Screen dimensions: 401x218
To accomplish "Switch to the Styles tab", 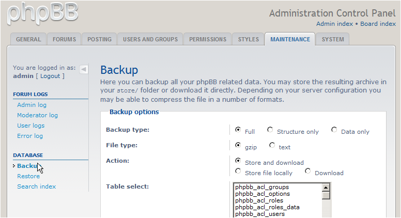I will click(249, 39).
